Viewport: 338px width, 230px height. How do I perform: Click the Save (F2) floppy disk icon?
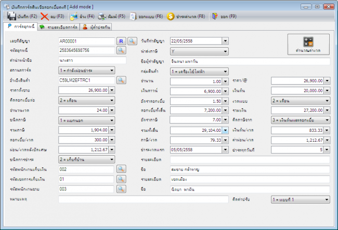coord(11,16)
